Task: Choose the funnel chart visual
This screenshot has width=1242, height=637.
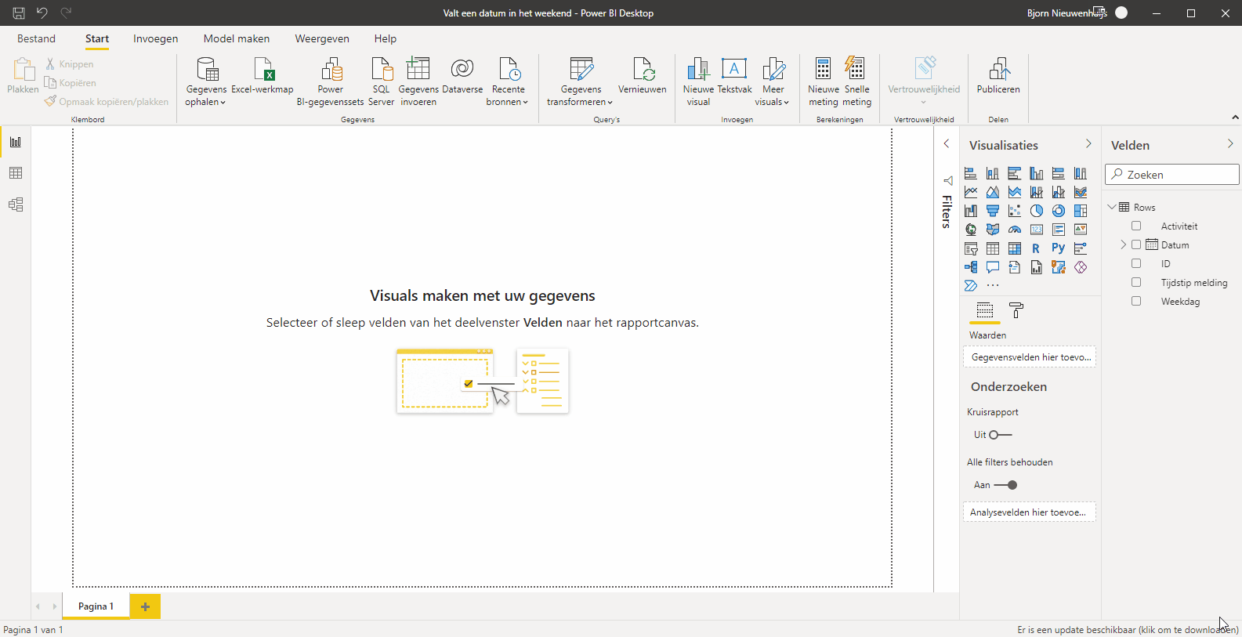Action: point(993,211)
